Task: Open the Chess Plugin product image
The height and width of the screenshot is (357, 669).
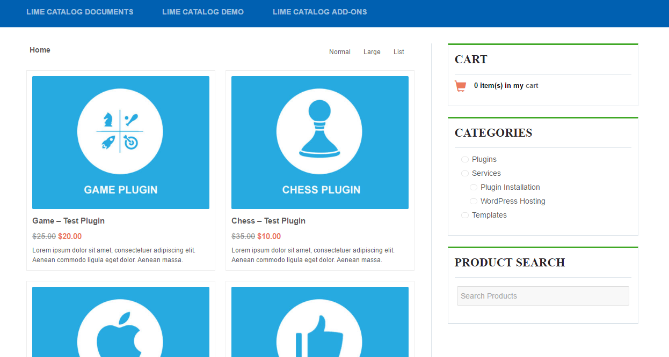Action: [320, 143]
